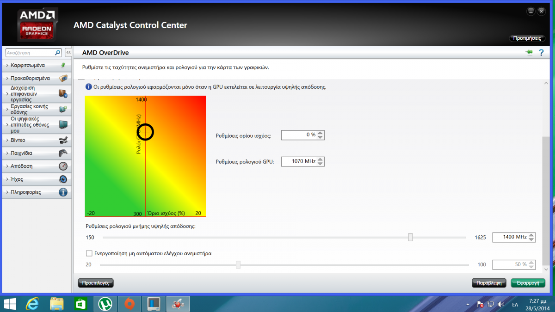The image size is (555, 312).
Task: Click the Προεπιλογές defaults button
Action: (95, 283)
